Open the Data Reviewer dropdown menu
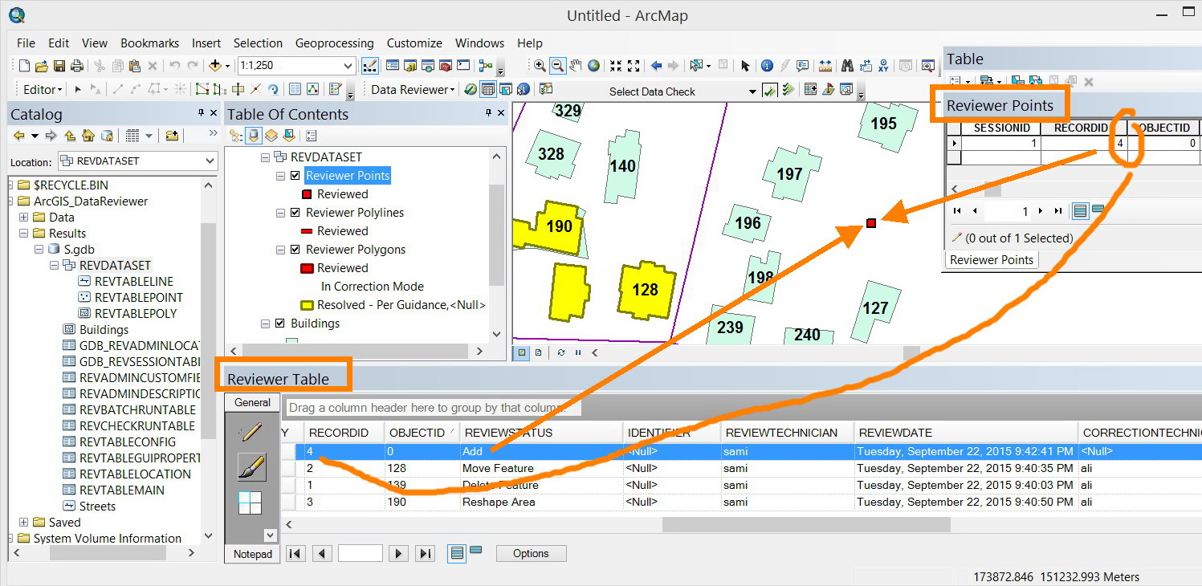The height and width of the screenshot is (586, 1202). [x=413, y=89]
